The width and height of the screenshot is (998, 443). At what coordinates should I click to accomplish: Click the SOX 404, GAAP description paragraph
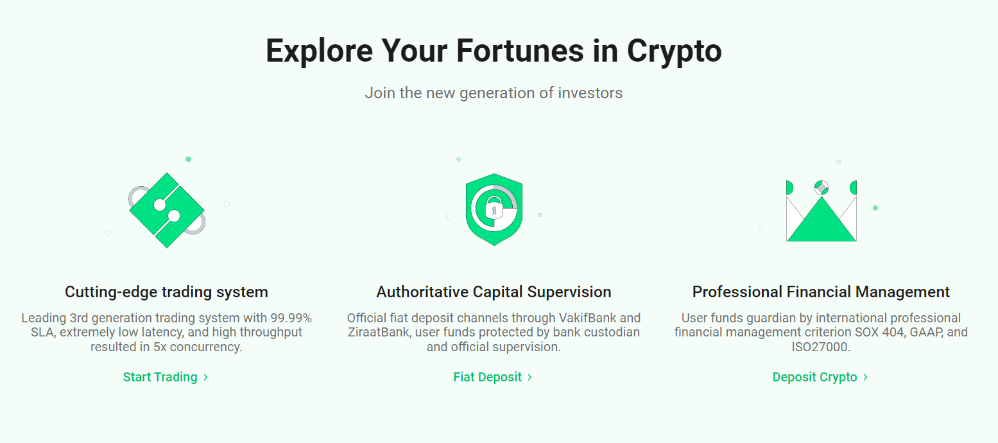[821, 333]
